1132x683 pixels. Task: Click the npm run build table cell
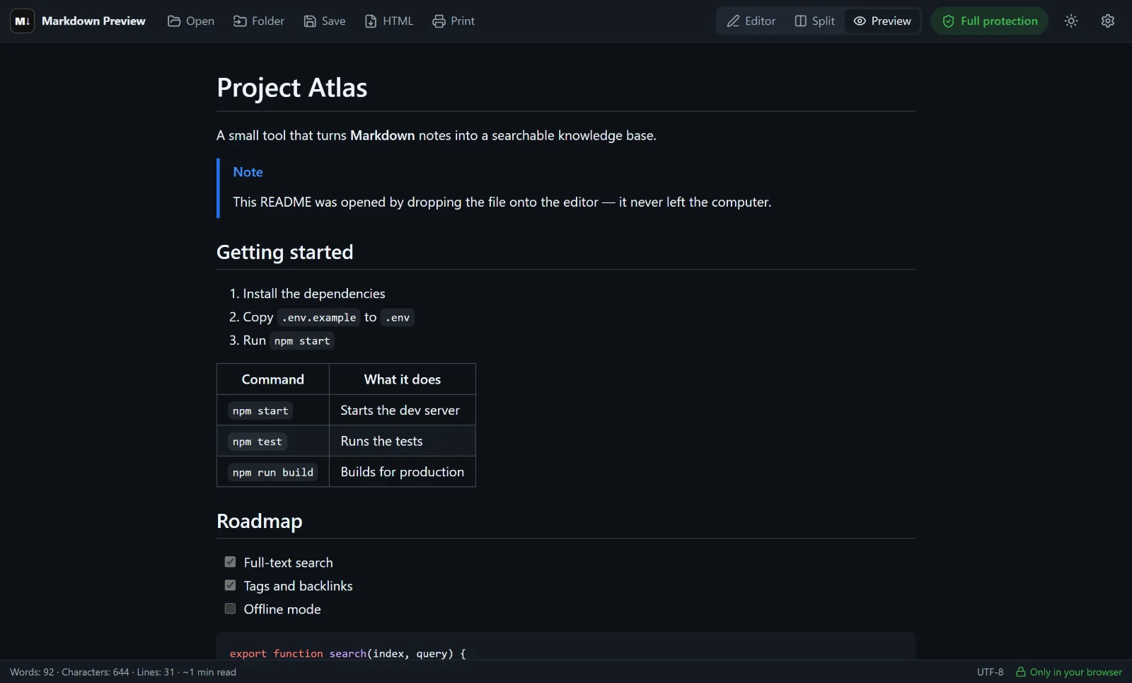click(273, 473)
